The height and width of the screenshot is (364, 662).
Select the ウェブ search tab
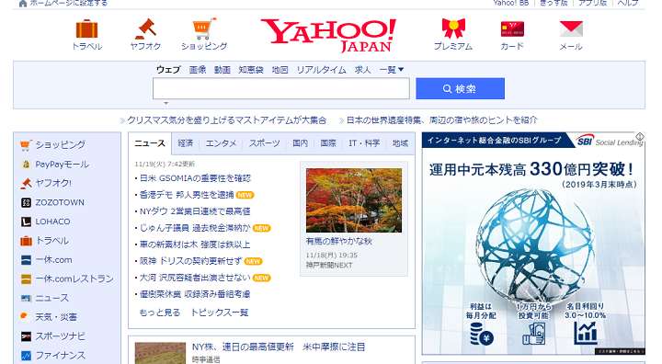click(168, 70)
